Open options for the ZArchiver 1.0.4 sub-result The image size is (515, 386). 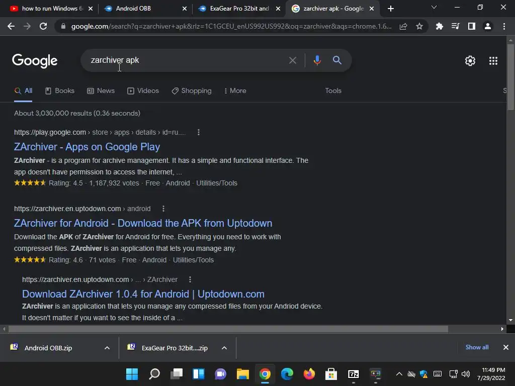click(190, 279)
